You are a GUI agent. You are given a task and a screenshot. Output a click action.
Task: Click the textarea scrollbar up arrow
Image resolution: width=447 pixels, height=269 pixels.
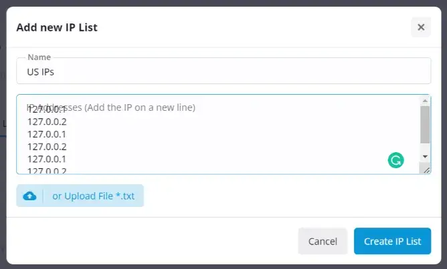[x=425, y=101]
